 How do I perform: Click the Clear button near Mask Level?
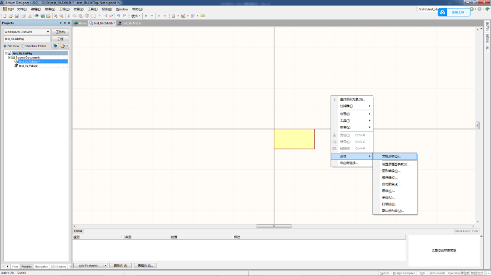point(475,231)
